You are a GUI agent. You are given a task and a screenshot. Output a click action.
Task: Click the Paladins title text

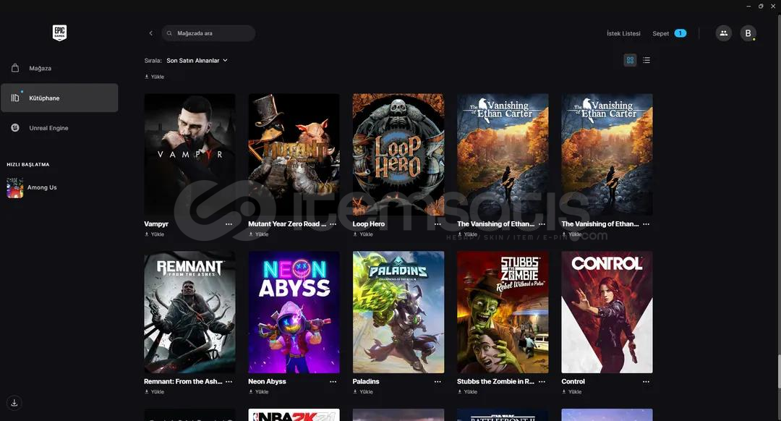pos(366,382)
